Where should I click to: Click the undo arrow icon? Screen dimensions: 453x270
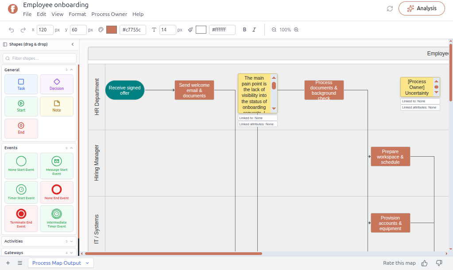pos(11,30)
